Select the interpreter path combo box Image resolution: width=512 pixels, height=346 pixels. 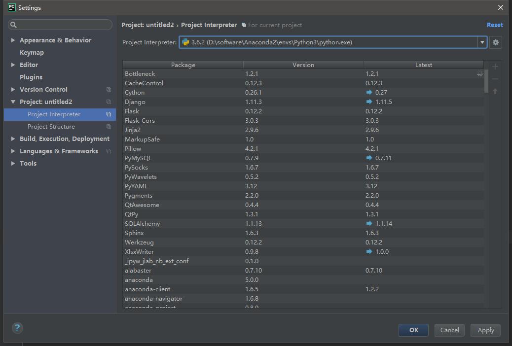click(x=333, y=42)
